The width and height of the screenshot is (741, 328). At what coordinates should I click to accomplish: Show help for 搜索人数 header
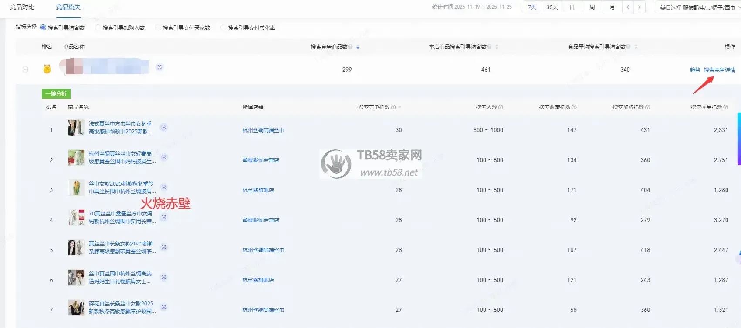(x=501, y=107)
